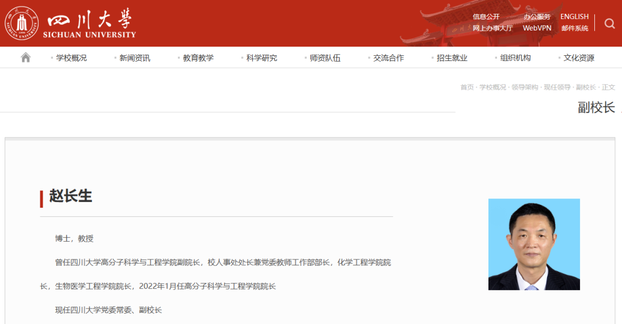The image size is (622, 324).
Task: Select 组织机构 in navigation bar
Action: (515, 58)
